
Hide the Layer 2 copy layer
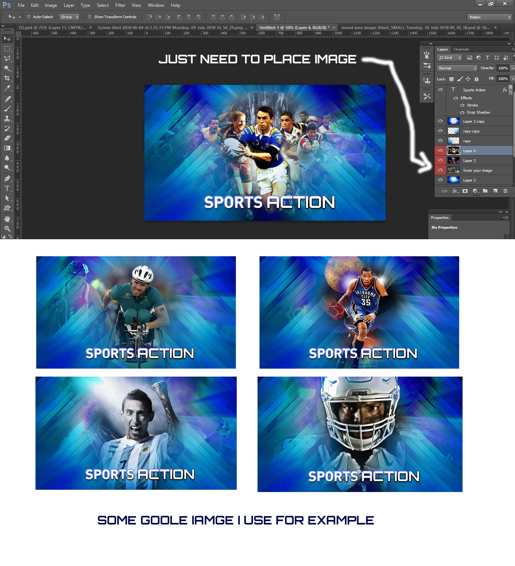click(440, 121)
